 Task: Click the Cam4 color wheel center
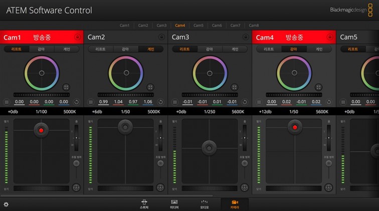[x=294, y=73]
